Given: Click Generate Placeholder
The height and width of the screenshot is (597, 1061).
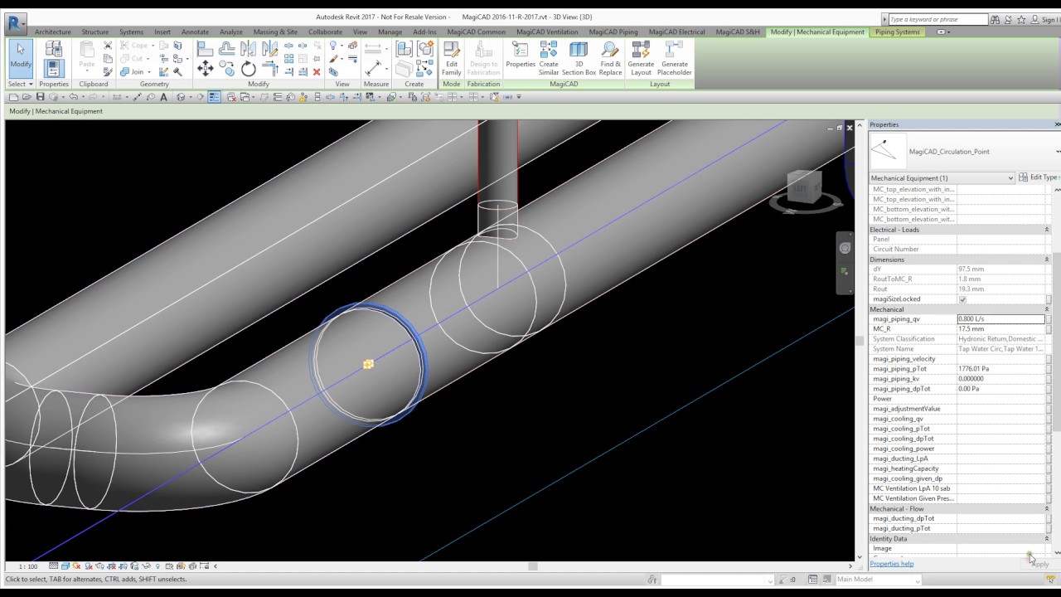Looking at the screenshot, I should coord(675,58).
